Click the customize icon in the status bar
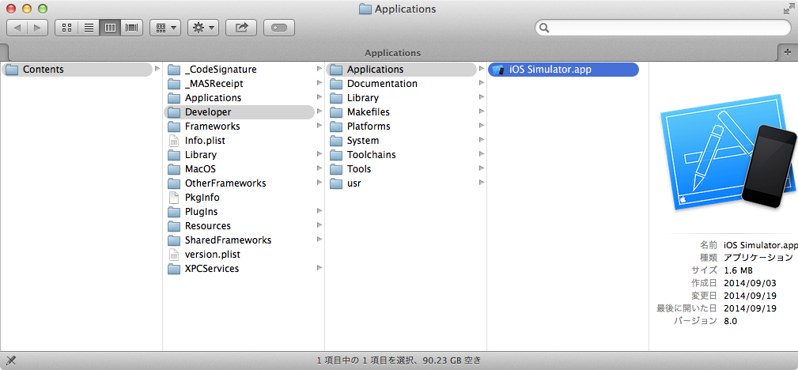Image resolution: width=798 pixels, height=370 pixels. (11, 361)
